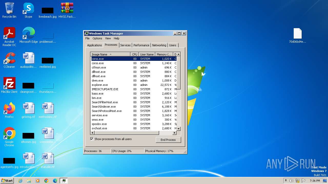Select statusle.rtf document icon
Screen dimensions: 328x184
pyautogui.click(x=48, y=160)
